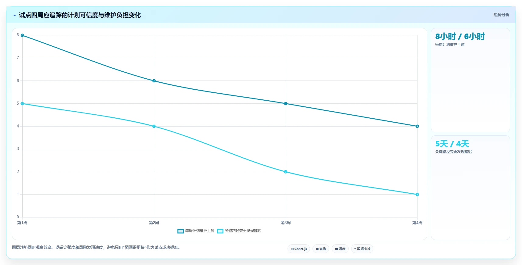522x265 pixels.
Task: Click the 关键路径变更发现延迟 label in the lower stat card
Action: 453,152
